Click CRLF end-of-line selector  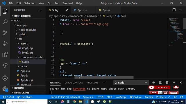point(109,97)
